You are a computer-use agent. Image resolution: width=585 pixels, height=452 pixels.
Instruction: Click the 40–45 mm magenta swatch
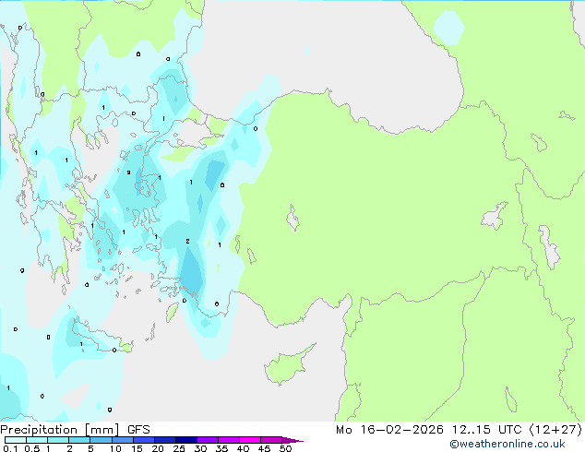click(x=250, y=440)
